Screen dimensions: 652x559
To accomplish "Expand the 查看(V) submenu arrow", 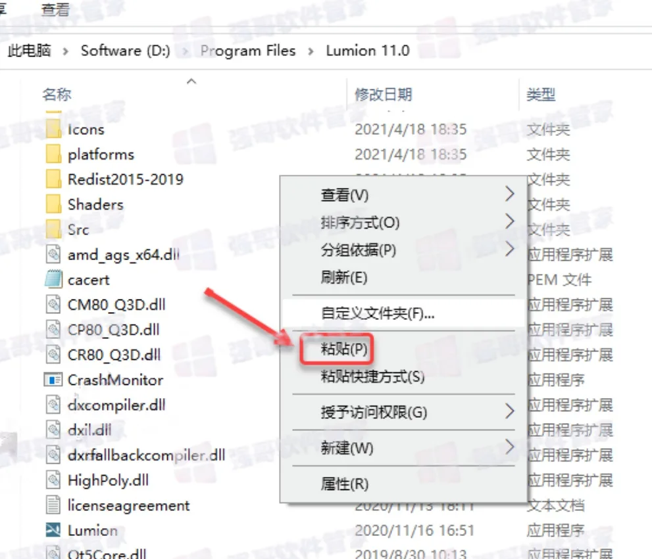I will [510, 194].
